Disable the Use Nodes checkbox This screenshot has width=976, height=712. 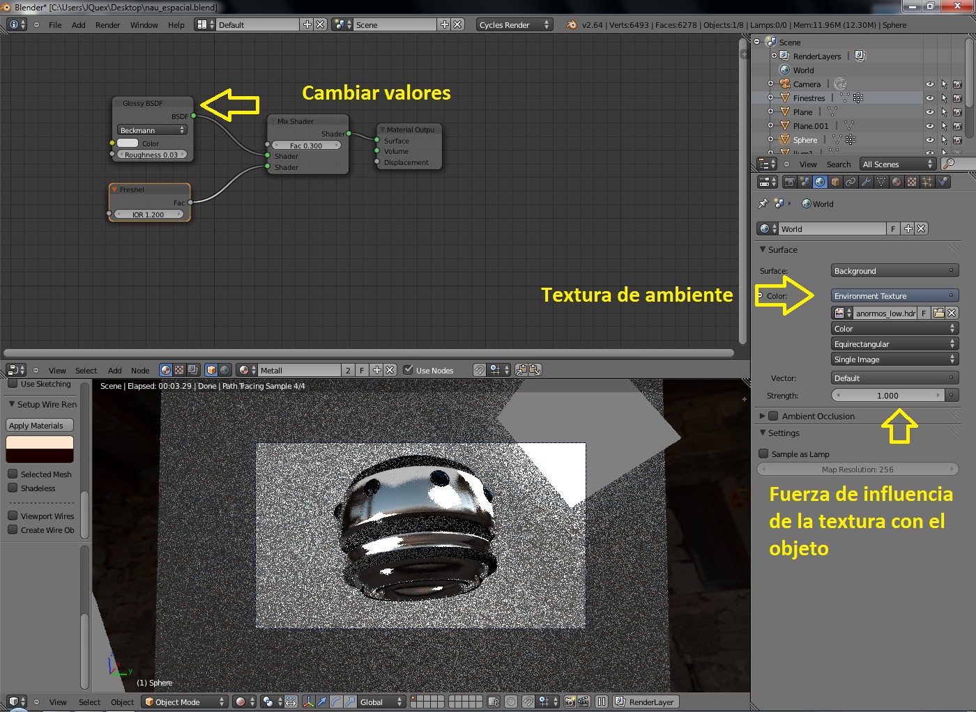pyautogui.click(x=409, y=370)
